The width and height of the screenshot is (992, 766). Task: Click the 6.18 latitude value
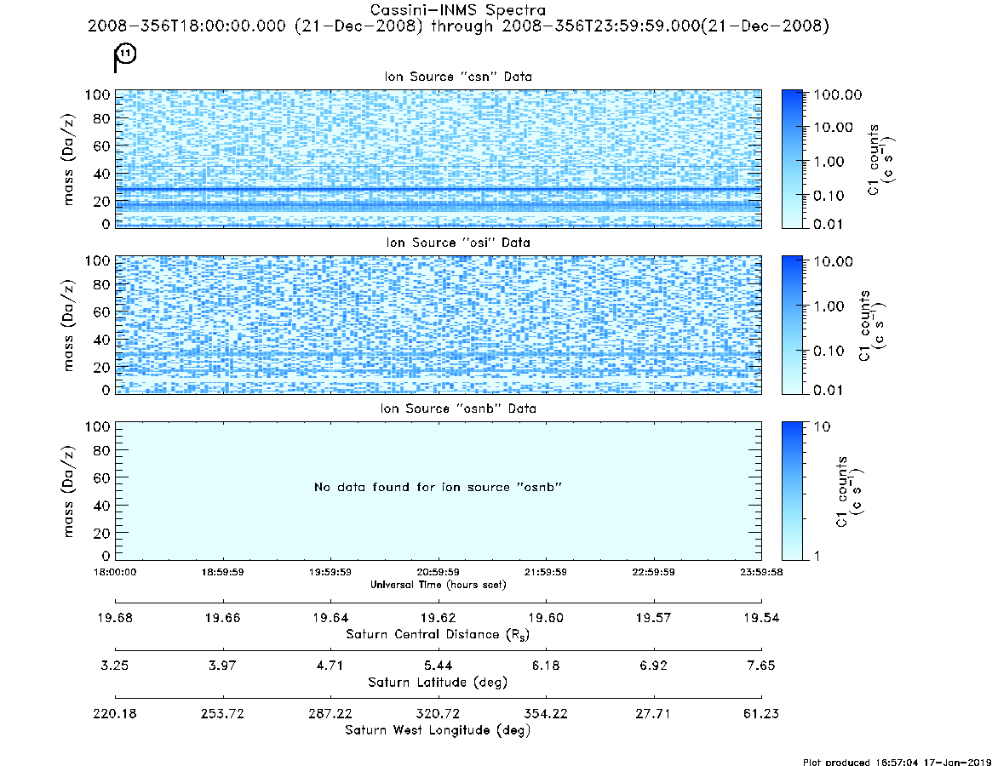545,666
